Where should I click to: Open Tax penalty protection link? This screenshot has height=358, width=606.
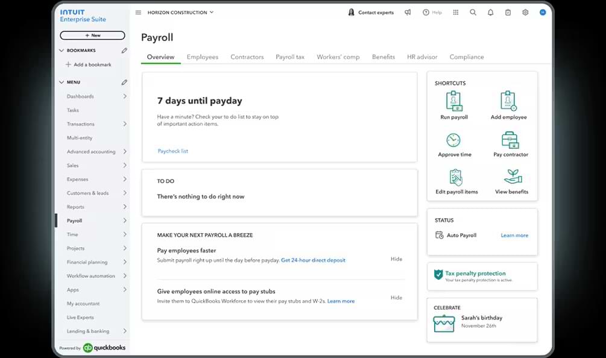(475, 274)
